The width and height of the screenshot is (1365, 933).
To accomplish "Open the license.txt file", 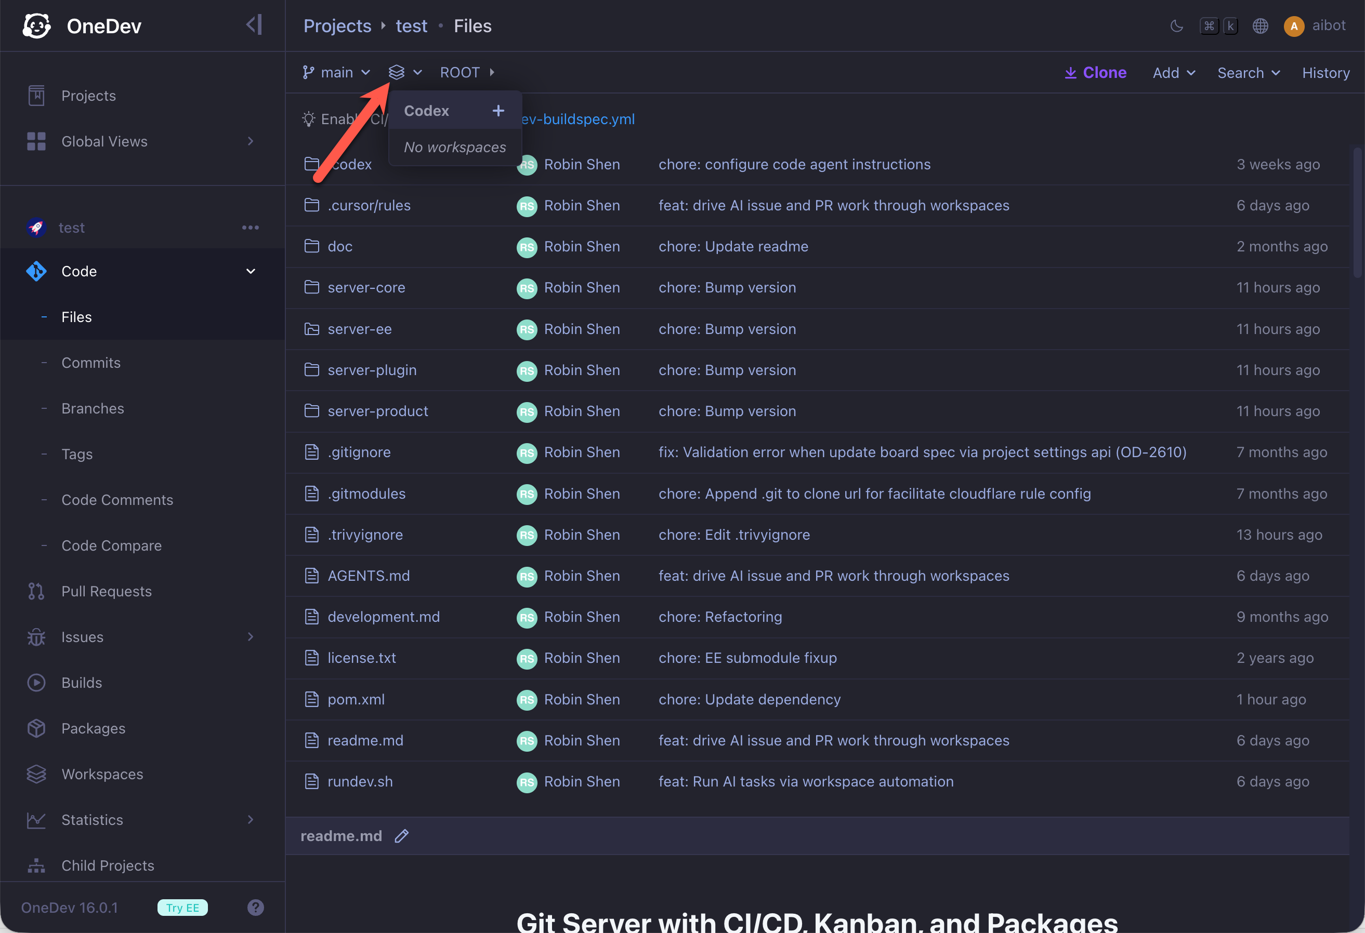I will pos(362,658).
